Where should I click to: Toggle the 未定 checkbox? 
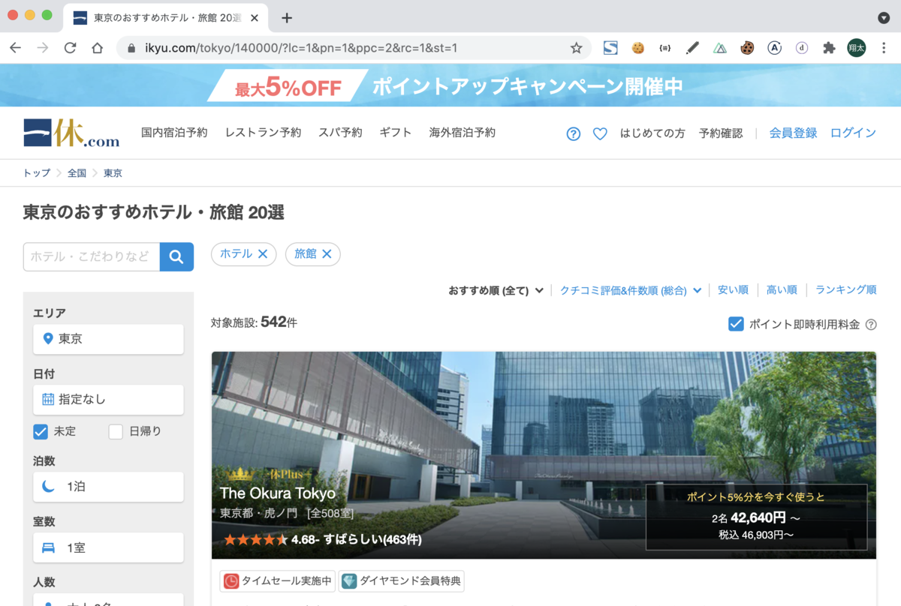[x=40, y=431]
